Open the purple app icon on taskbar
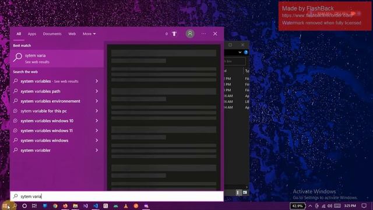Viewport: 373px width, 210px height. 146,206
